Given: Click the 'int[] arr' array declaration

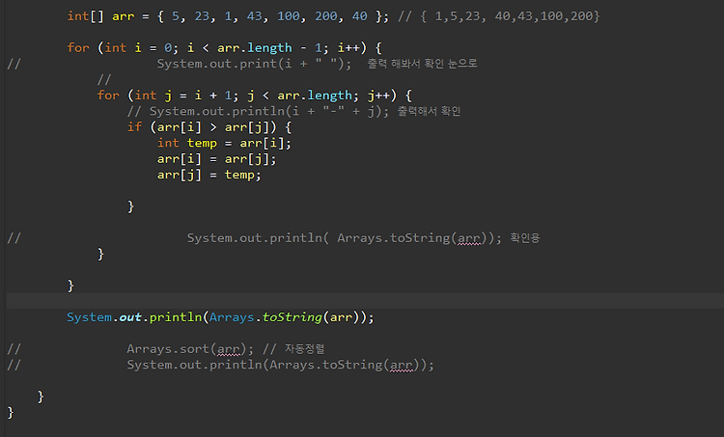Looking at the screenshot, I should pyautogui.click(x=100, y=16).
